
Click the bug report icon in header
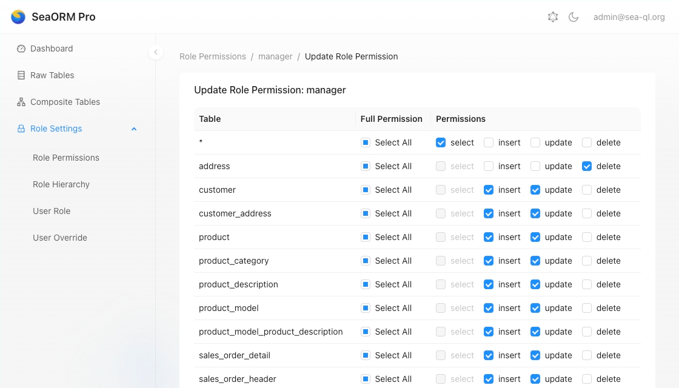click(553, 17)
